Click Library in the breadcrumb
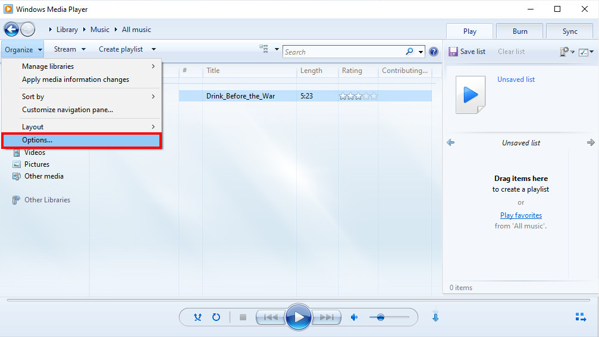Screen dimensions: 599x337 [67, 29]
